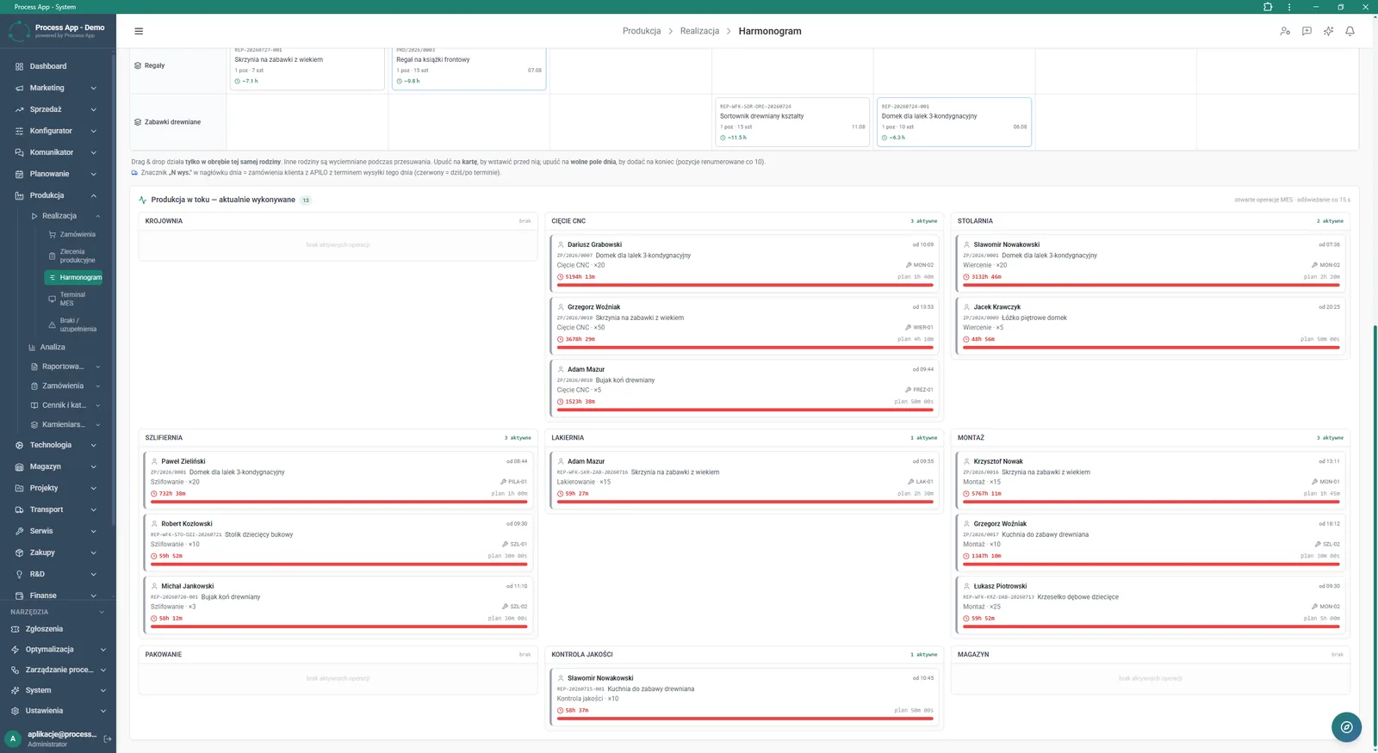Click the Regały family stack icon
The width and height of the screenshot is (1378, 753).
[x=138, y=65]
